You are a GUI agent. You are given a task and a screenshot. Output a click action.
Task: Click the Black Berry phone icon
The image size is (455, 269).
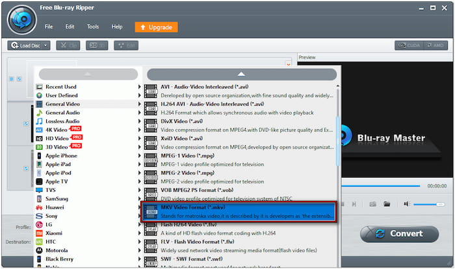tap(39, 259)
